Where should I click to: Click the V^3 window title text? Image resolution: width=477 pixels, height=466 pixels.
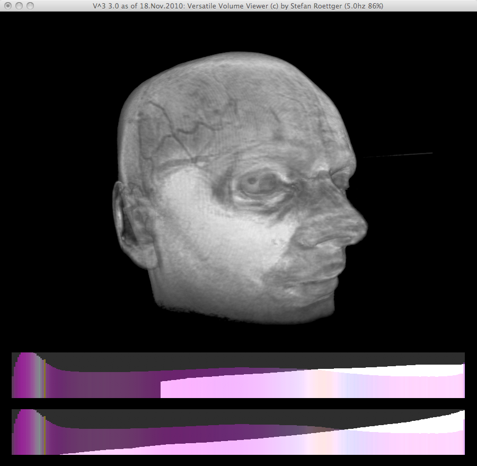pyautogui.click(x=238, y=6)
